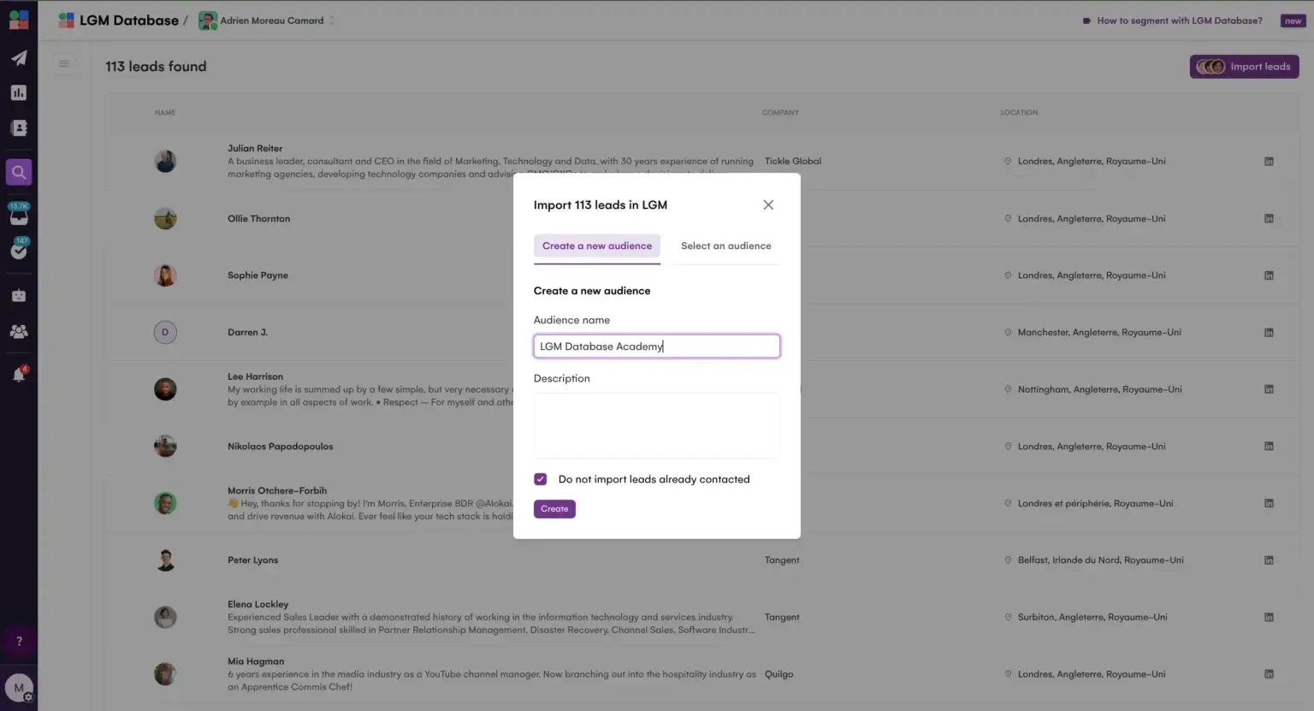
Task: Open LinkedIn icon for Mia Hagman row
Action: (1269, 674)
